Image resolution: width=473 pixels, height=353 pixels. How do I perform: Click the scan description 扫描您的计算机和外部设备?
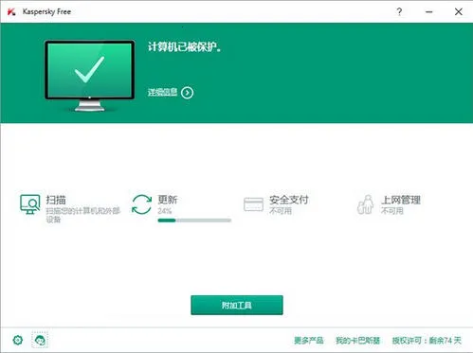(x=83, y=215)
